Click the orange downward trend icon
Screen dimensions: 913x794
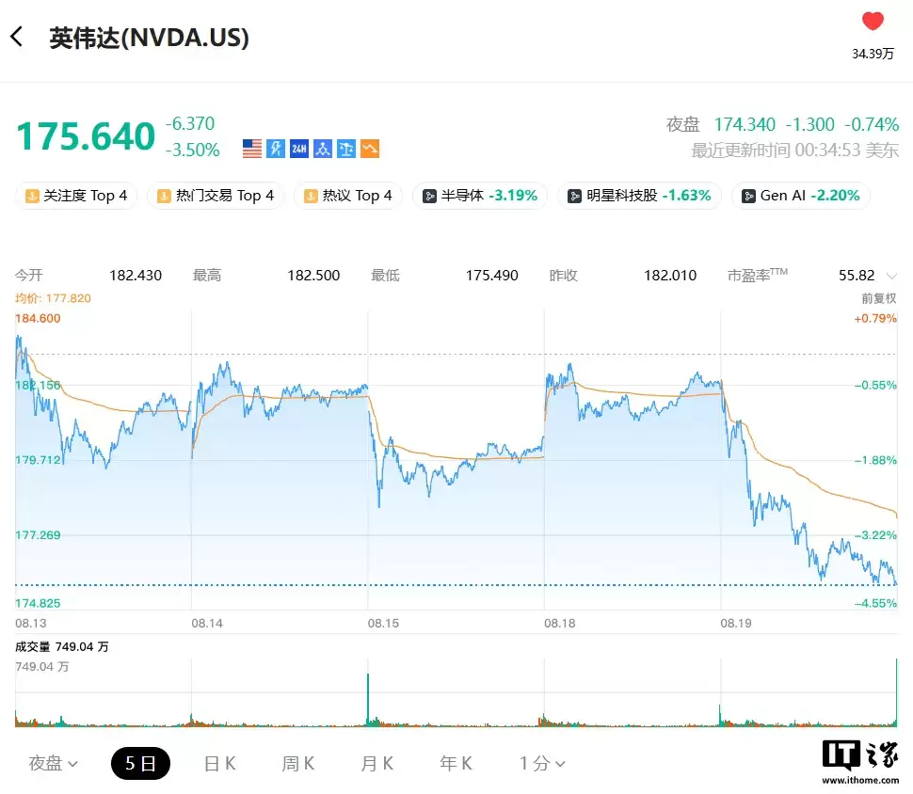(x=370, y=149)
